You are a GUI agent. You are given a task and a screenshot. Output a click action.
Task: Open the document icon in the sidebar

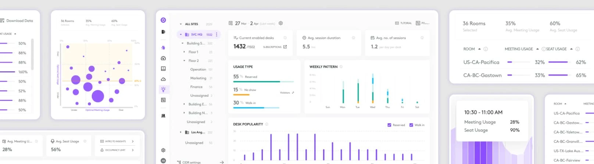(x=163, y=32)
